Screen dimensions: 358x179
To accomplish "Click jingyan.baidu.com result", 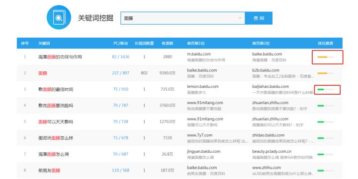I will click(x=204, y=151).
